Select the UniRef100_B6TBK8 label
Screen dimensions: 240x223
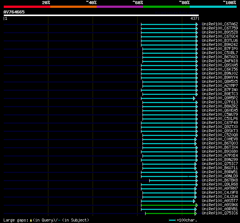tap(220, 180)
